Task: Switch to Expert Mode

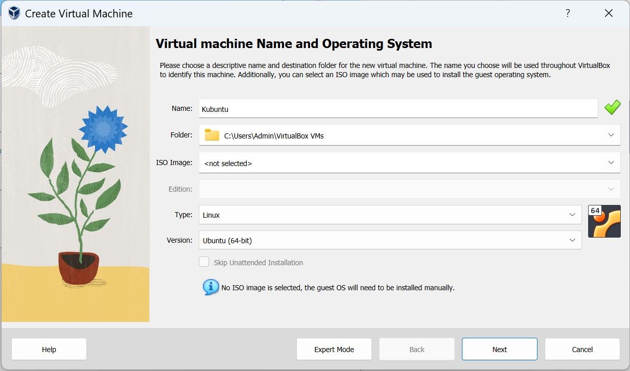Action: [x=334, y=350]
